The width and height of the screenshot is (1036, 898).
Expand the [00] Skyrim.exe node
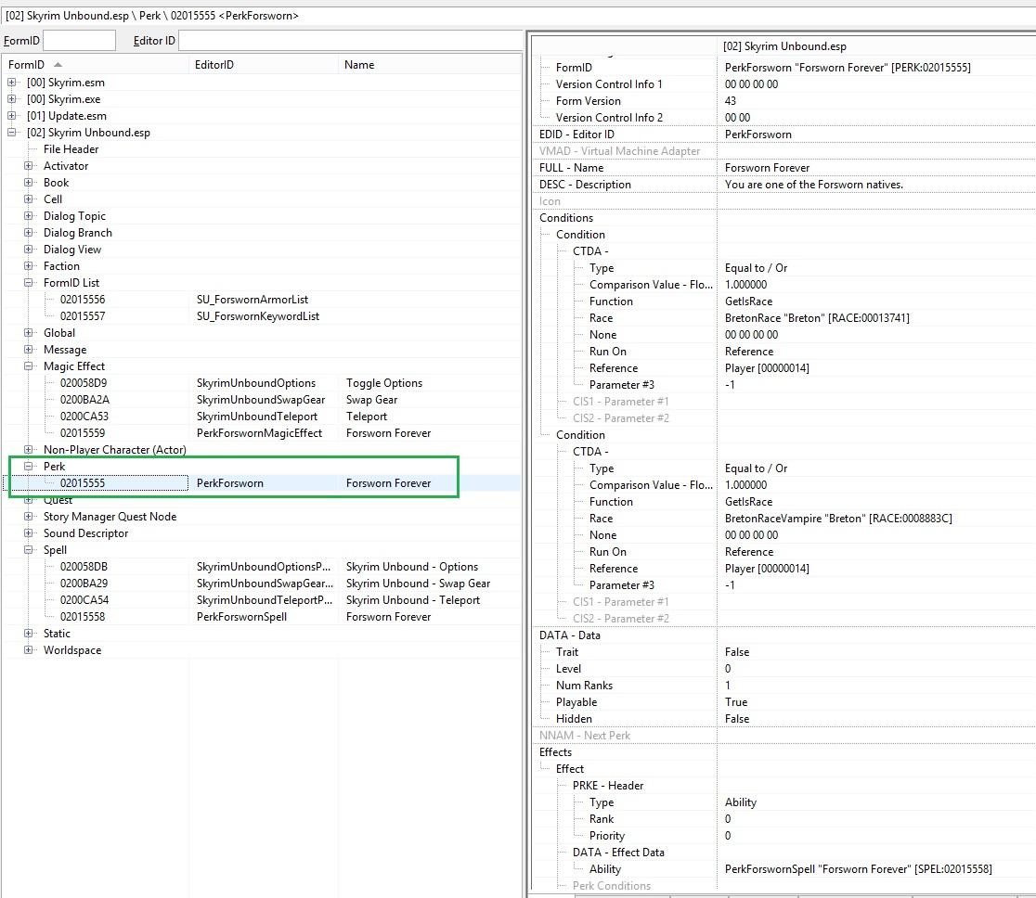[x=11, y=99]
